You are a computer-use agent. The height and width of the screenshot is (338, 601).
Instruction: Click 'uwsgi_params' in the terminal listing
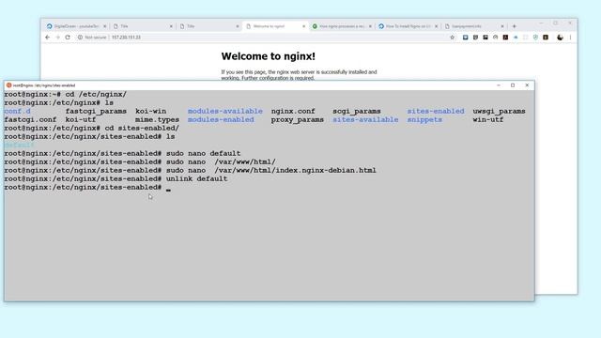point(499,111)
